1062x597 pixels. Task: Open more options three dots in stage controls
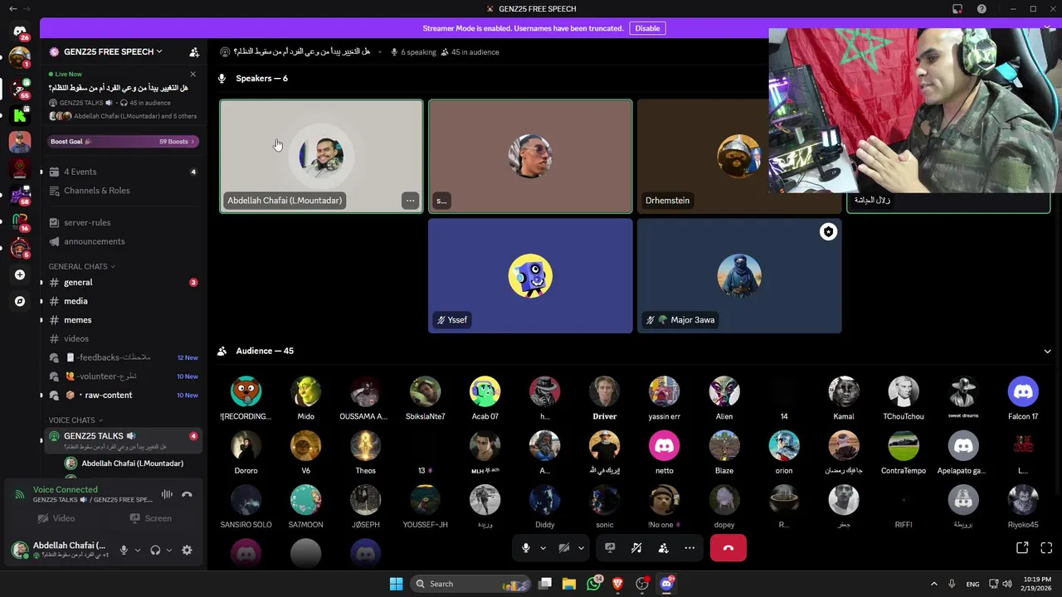(x=689, y=548)
